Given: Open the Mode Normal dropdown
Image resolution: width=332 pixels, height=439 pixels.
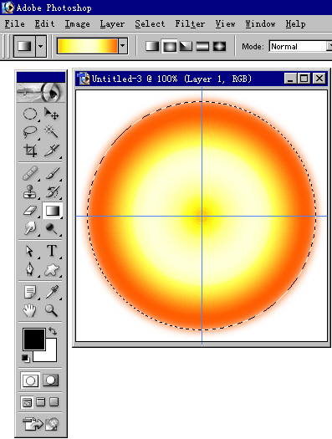Looking at the screenshot, I should coord(300,46).
